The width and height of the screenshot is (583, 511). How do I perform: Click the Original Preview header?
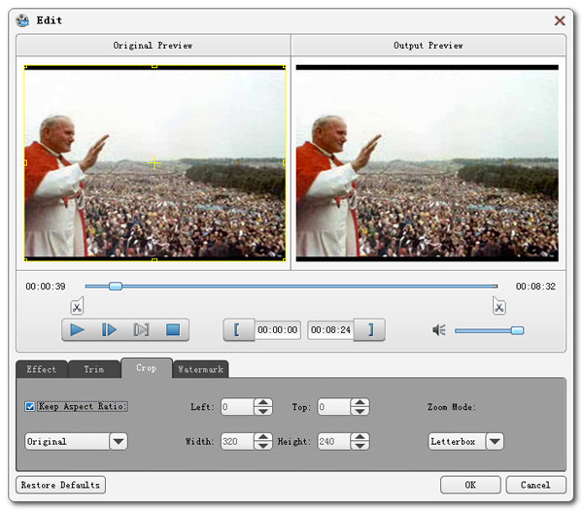pos(154,46)
